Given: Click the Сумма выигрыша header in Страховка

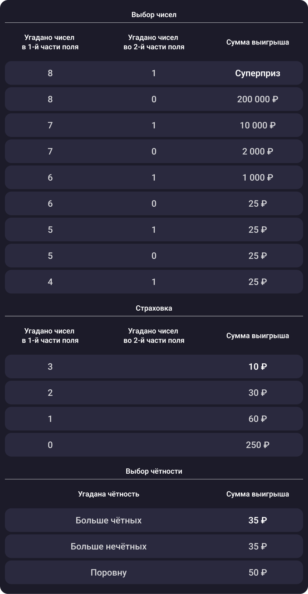Looking at the screenshot, I should (x=257, y=336).
